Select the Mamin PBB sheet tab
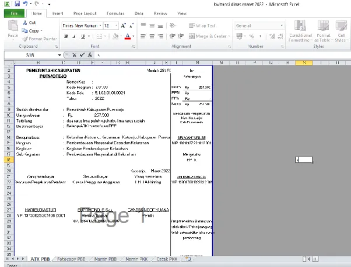351x267 pixels. [x=105, y=259]
